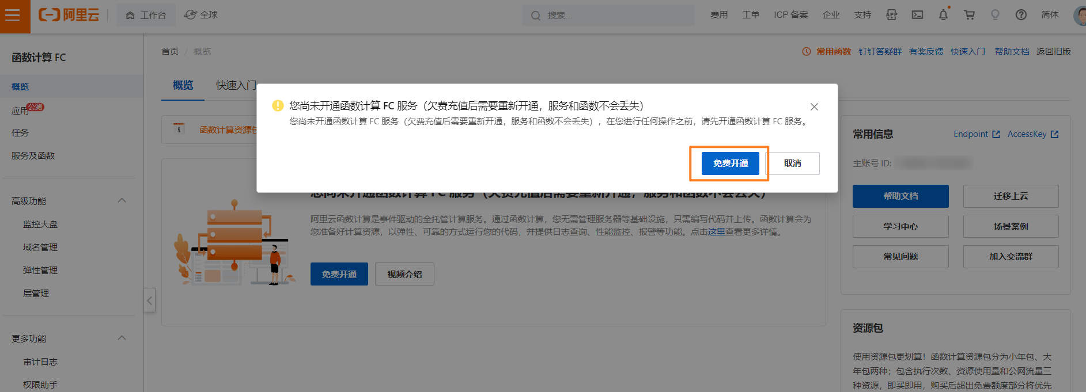Collapse the left sidebar panel handle

[x=150, y=300]
